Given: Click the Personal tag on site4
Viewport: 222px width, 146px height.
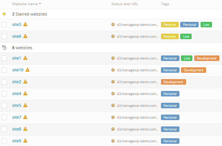Looking at the screenshot, I should tap(170, 94).
